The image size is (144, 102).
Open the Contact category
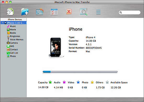coord(12,50)
